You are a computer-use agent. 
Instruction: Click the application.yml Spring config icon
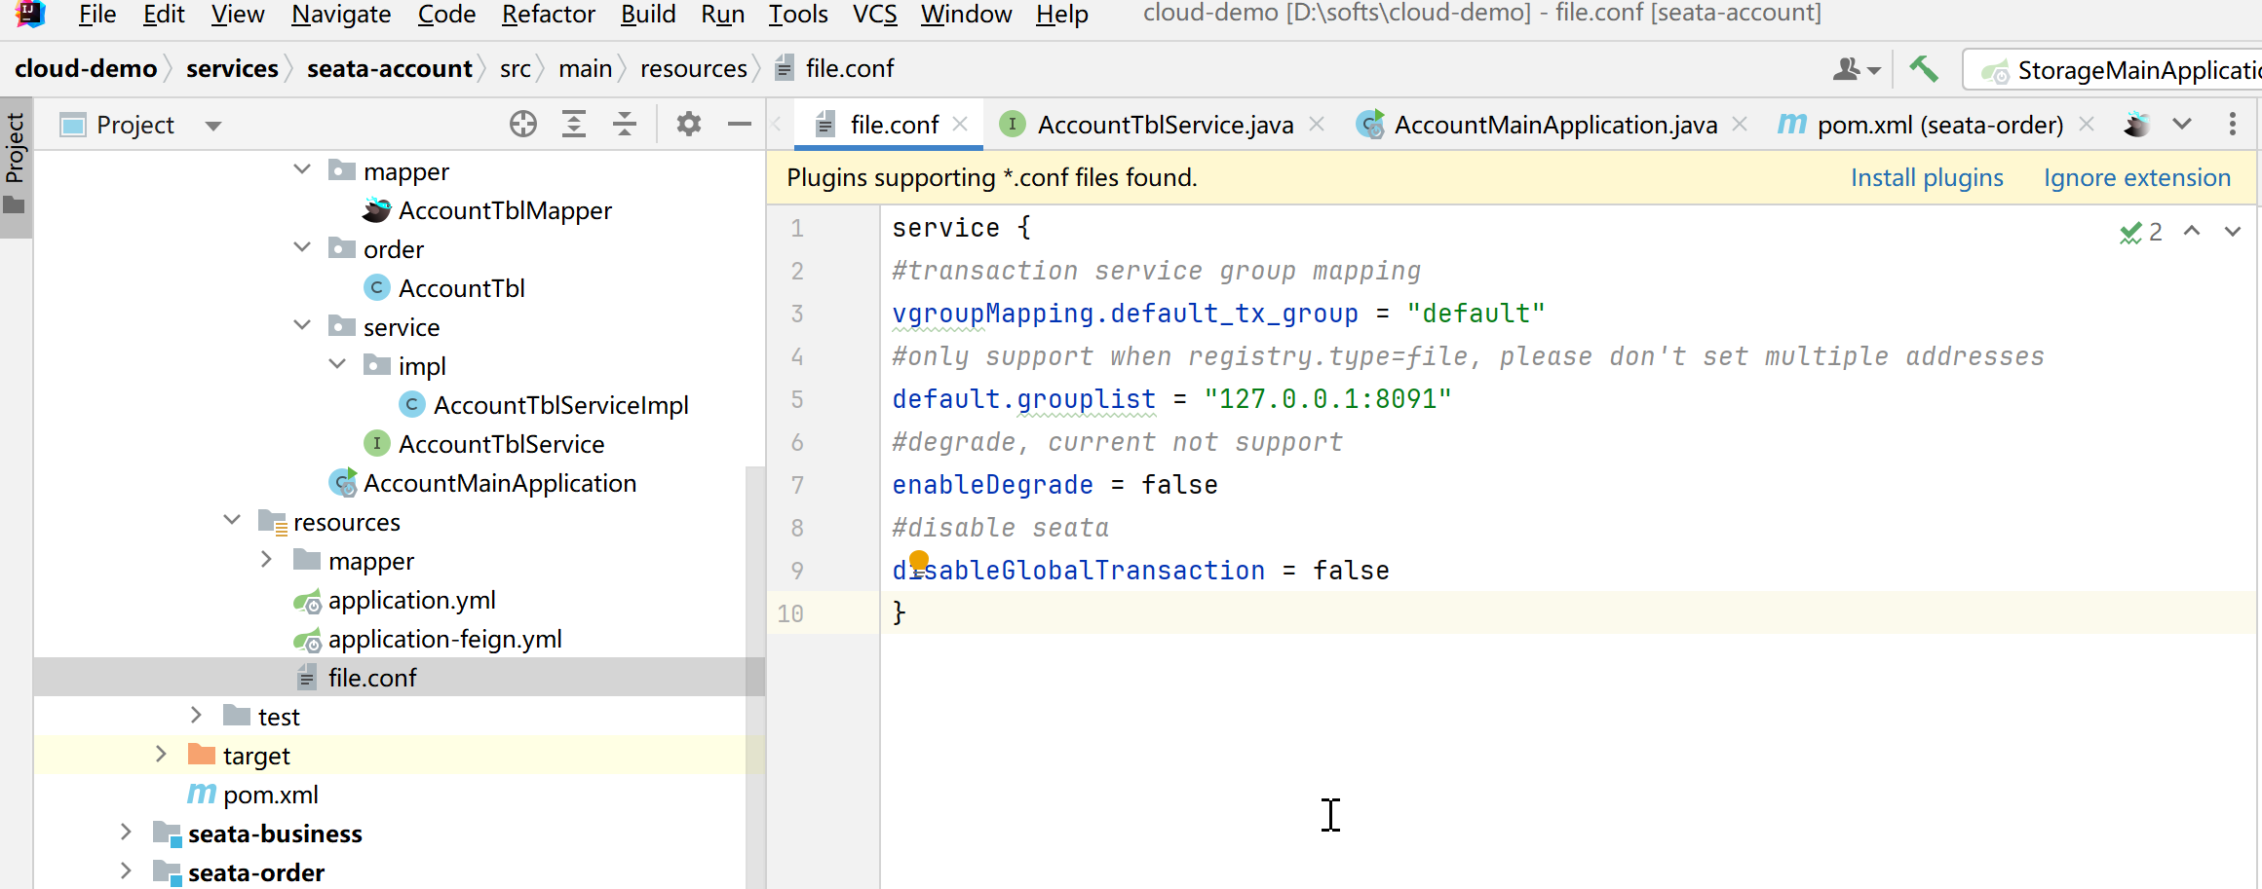click(x=307, y=601)
